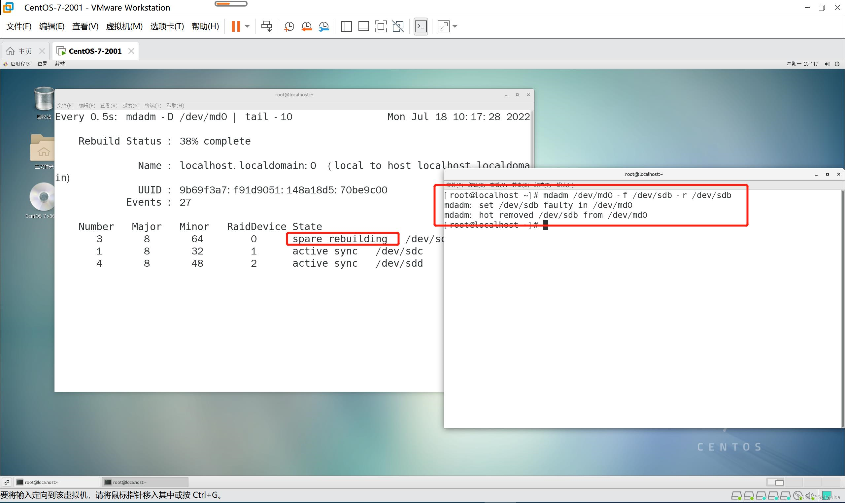Open 帮助(H) menu in back terminal
The width and height of the screenshot is (845, 503).
click(x=175, y=105)
